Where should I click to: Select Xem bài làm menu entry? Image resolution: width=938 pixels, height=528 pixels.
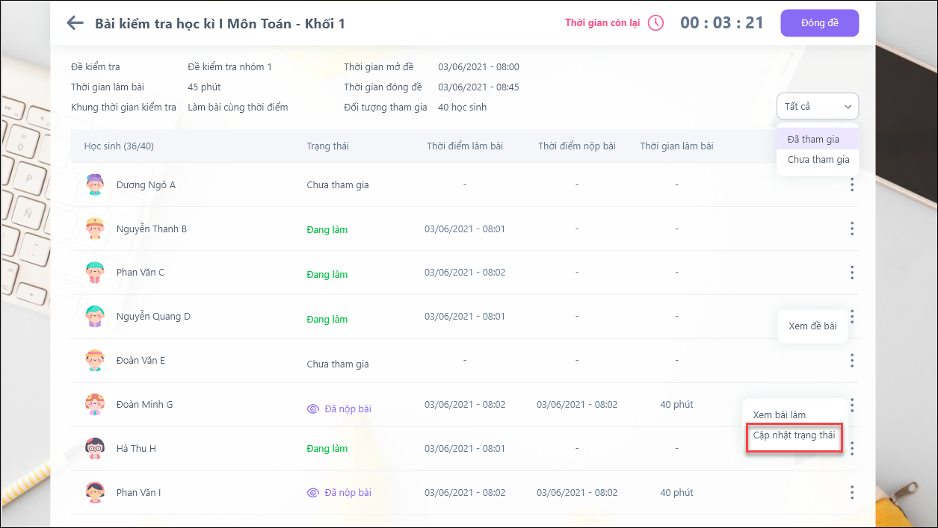point(779,414)
